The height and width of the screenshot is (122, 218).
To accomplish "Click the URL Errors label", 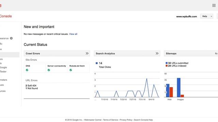I will click(x=31, y=80).
